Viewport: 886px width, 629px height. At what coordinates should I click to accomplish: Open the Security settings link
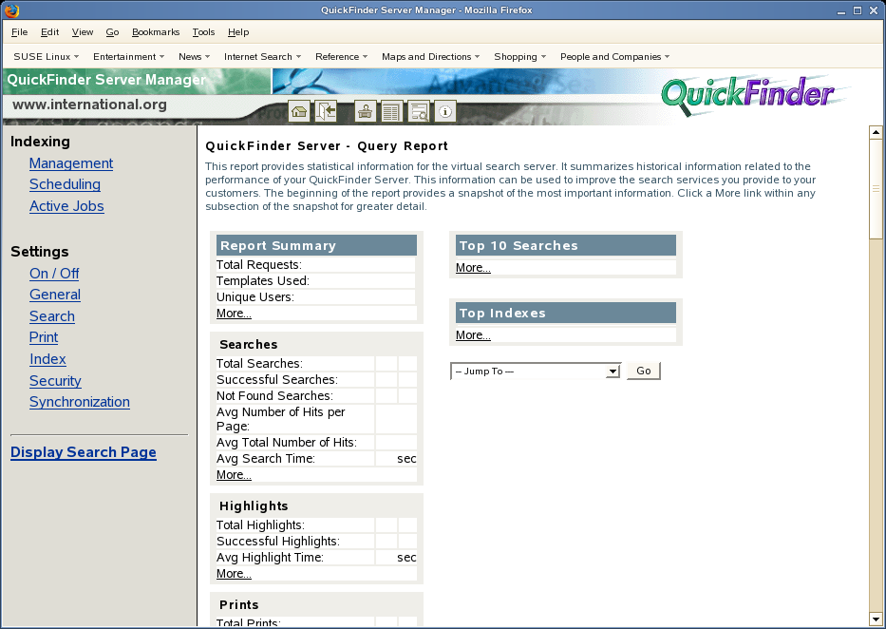[55, 381]
